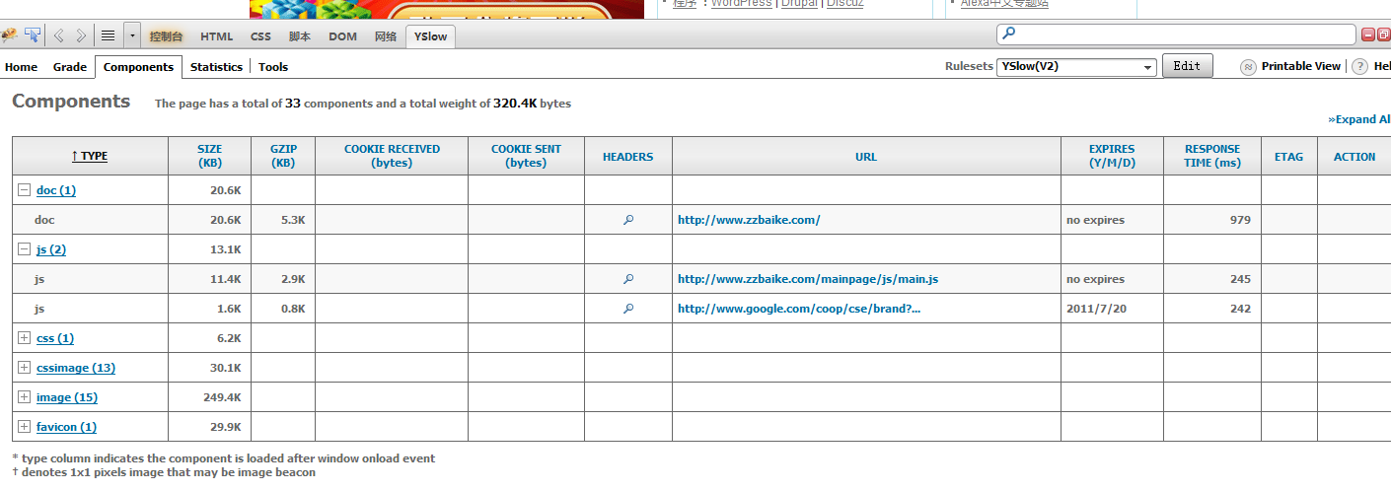Select the YSlow panel tab
Image resolution: width=1391 pixels, height=491 pixels.
coord(430,36)
